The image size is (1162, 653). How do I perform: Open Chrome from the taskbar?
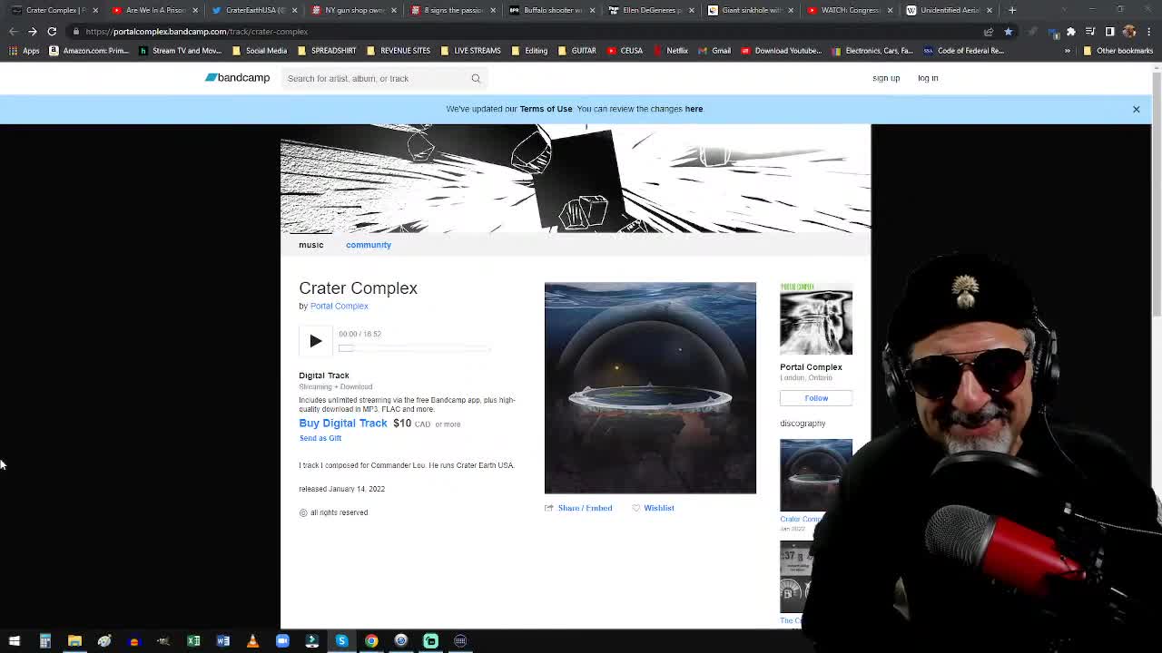click(x=371, y=641)
